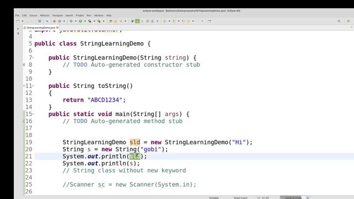Collapse the constructor fold at line 7

coord(33,57)
